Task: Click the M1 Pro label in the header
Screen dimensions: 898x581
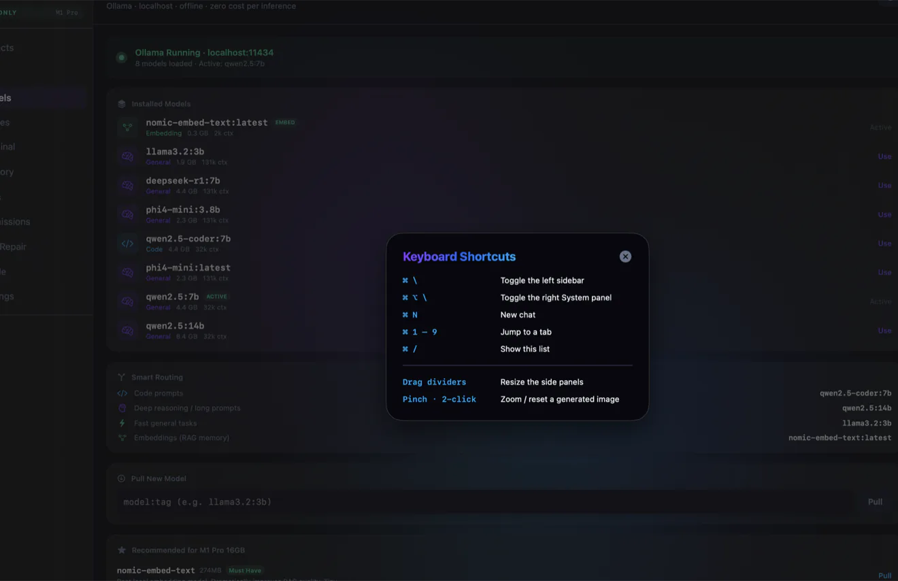Action: point(67,12)
